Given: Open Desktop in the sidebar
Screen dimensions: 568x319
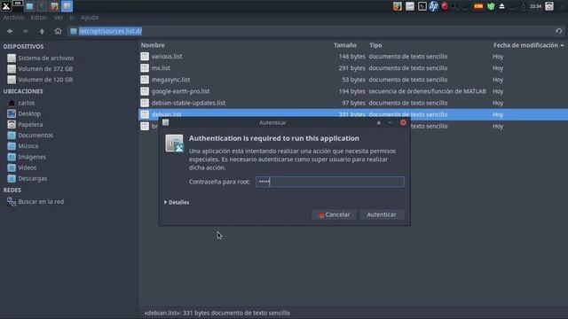Looking at the screenshot, I should pyautogui.click(x=29, y=113).
